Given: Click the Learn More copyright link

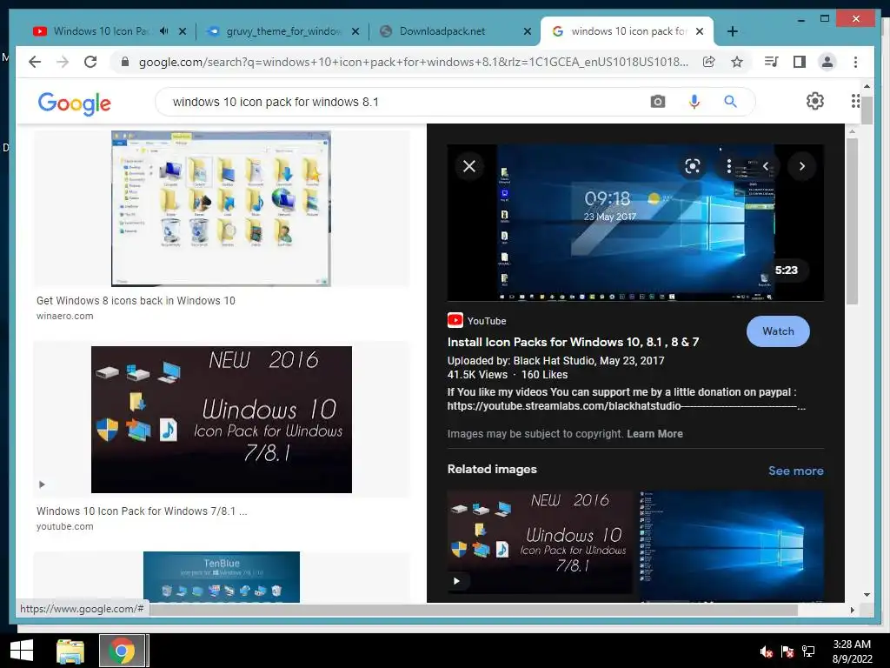Looking at the screenshot, I should 654,434.
